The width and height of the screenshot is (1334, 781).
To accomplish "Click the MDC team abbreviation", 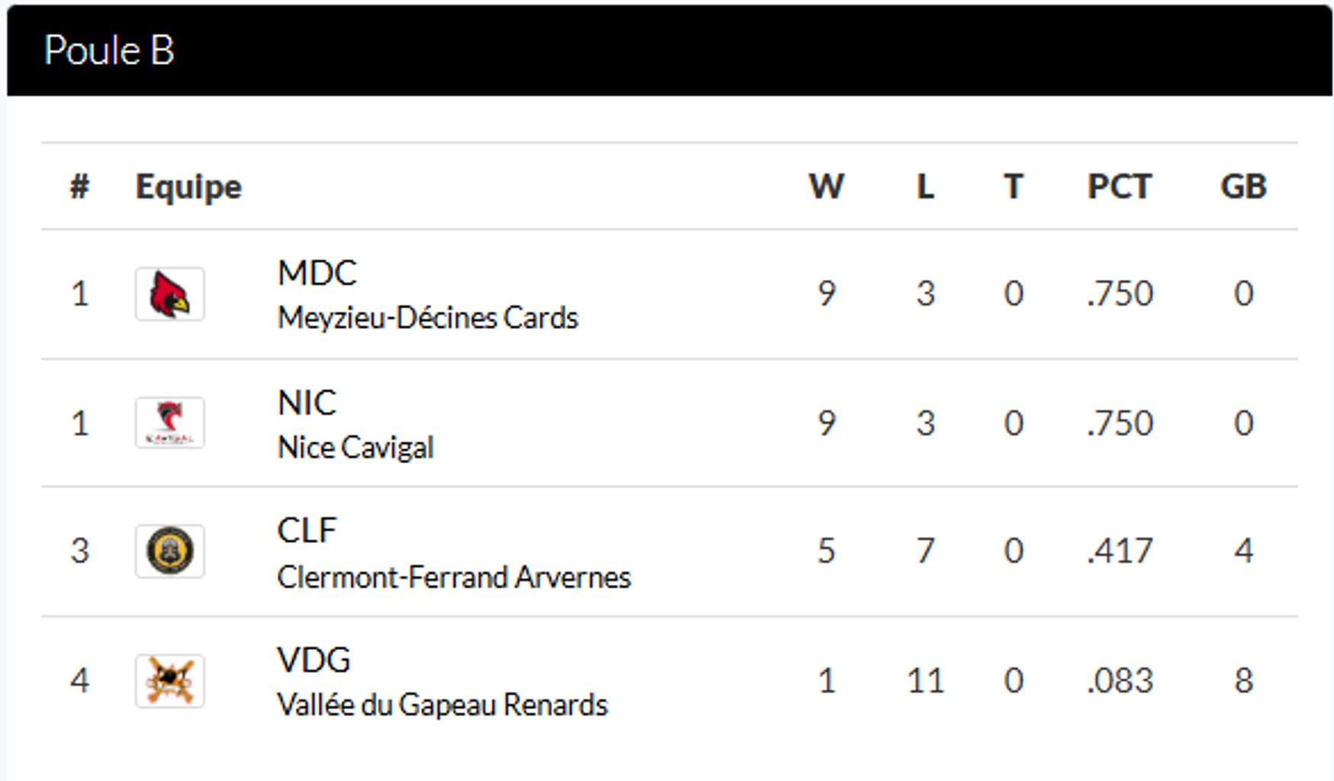I will [x=317, y=274].
